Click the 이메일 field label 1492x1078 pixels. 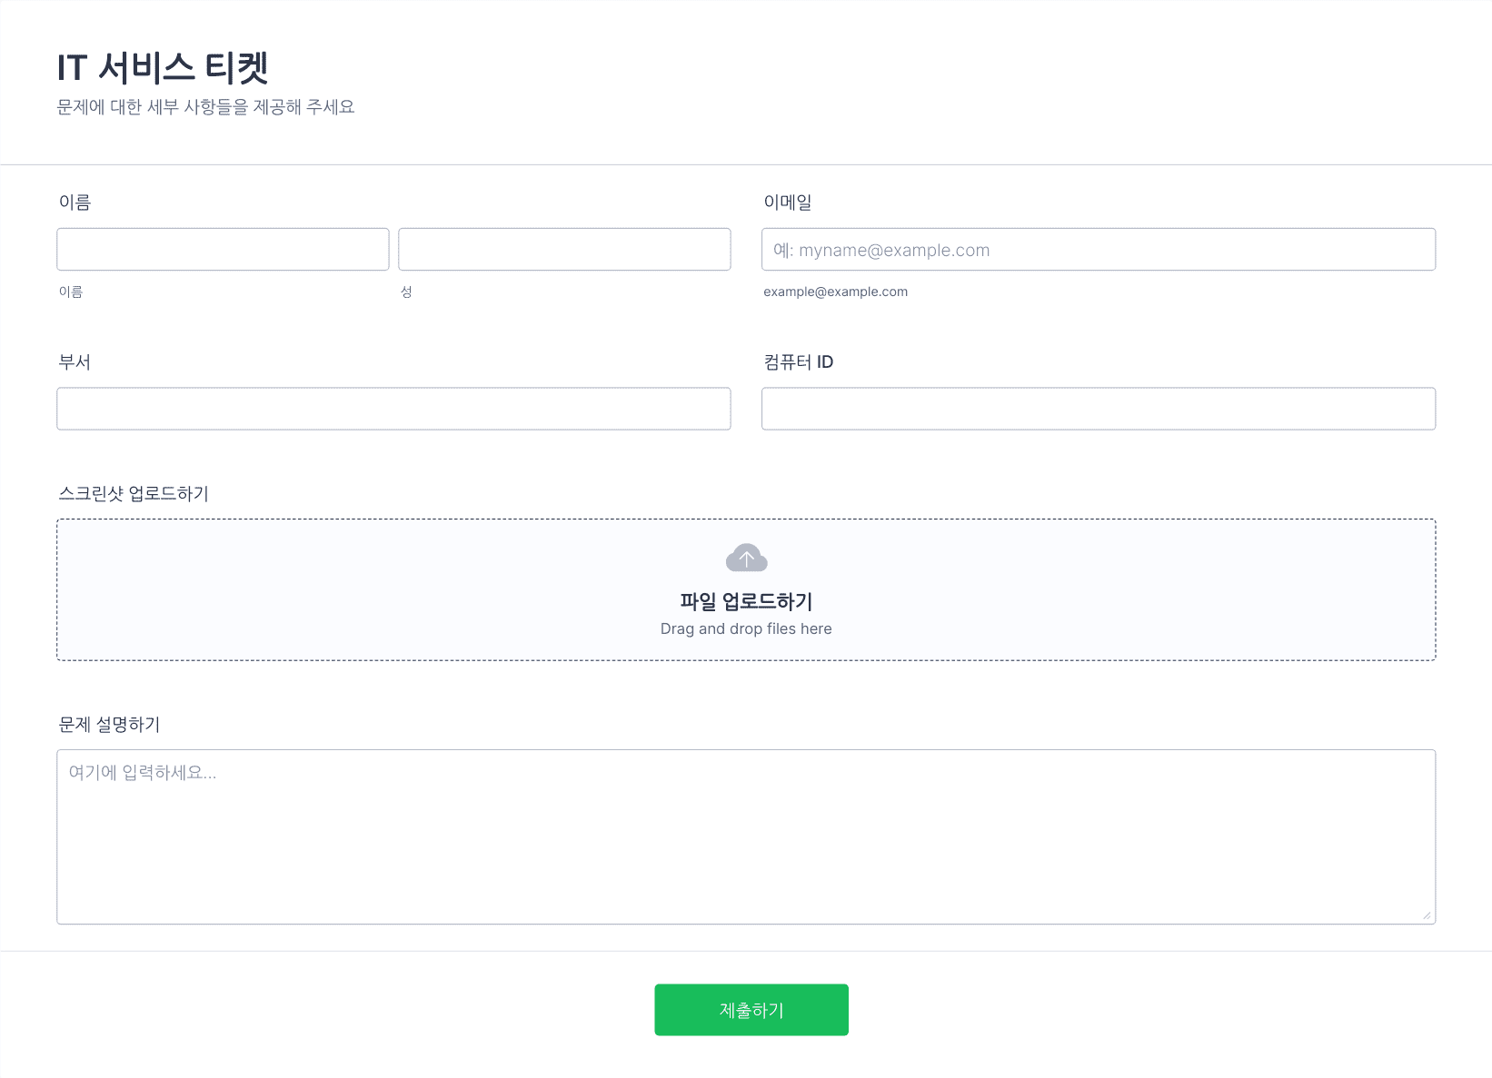787,203
